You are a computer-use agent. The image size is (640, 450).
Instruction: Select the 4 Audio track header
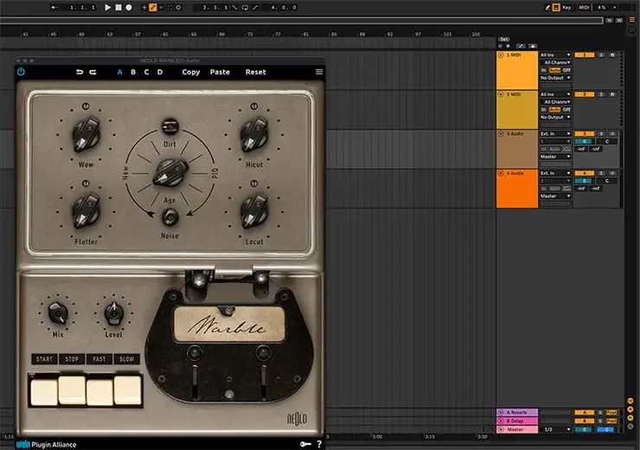[x=516, y=189]
